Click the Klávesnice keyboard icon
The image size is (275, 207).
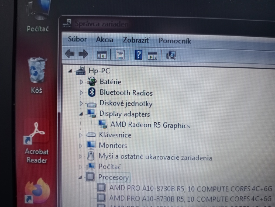coord(91,134)
